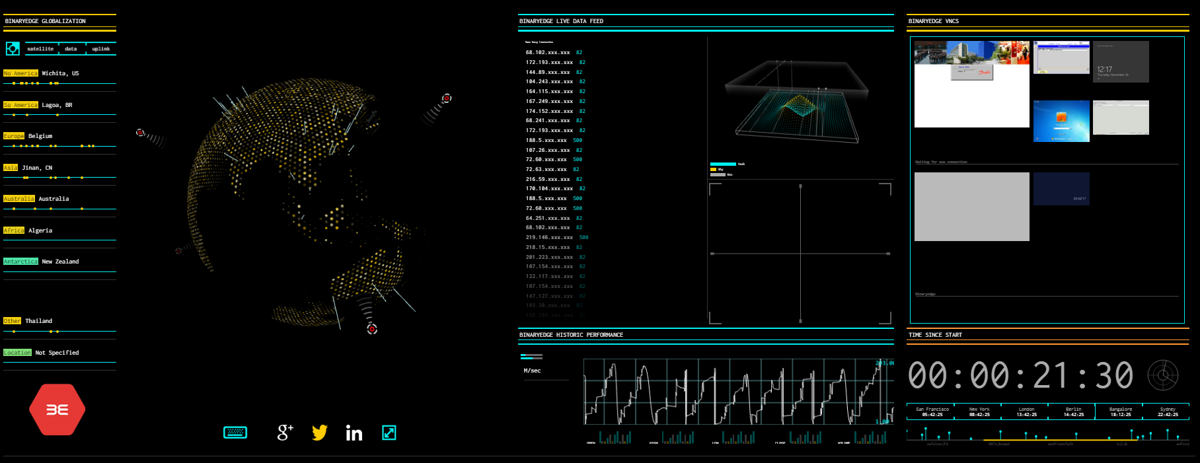Screen dimensions: 1200x463
Task: Click the historic performance line chart
Action: (739, 392)
